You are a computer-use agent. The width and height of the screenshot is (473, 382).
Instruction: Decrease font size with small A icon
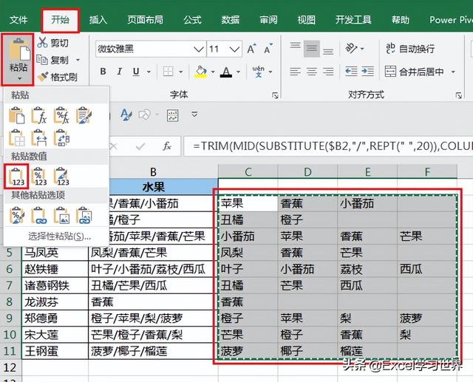coord(268,49)
